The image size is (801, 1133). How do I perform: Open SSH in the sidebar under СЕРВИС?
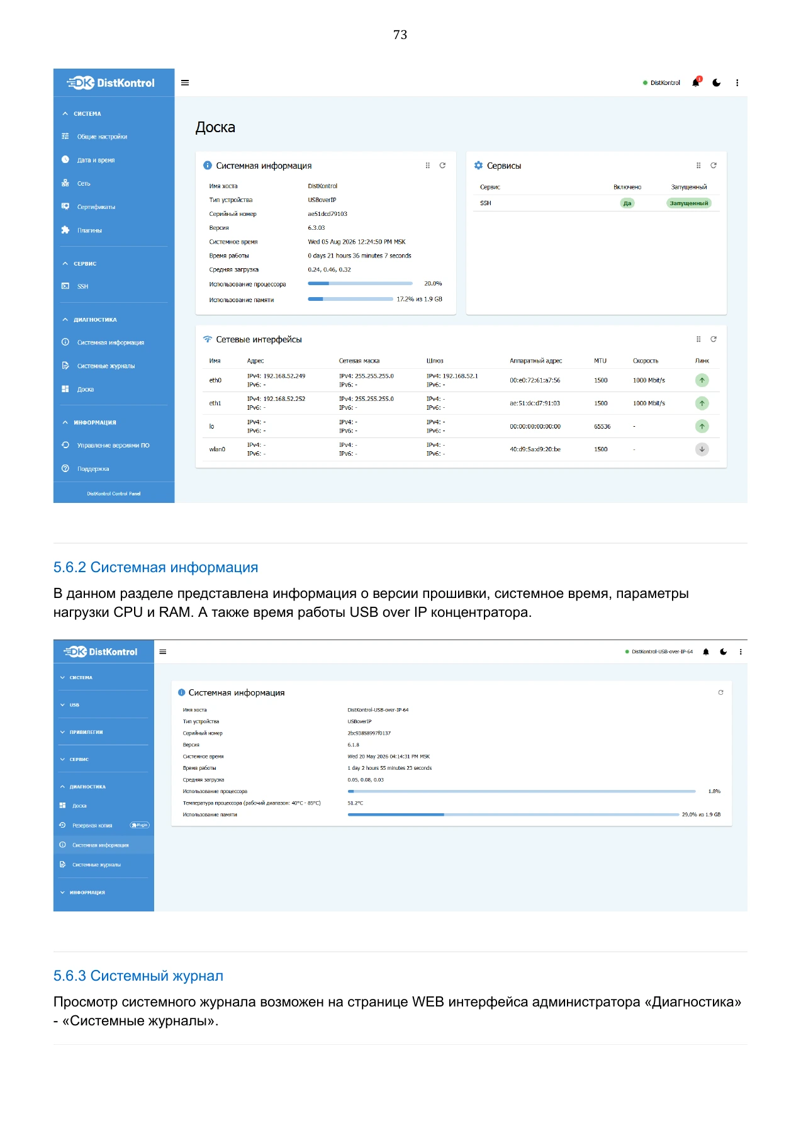(x=82, y=286)
